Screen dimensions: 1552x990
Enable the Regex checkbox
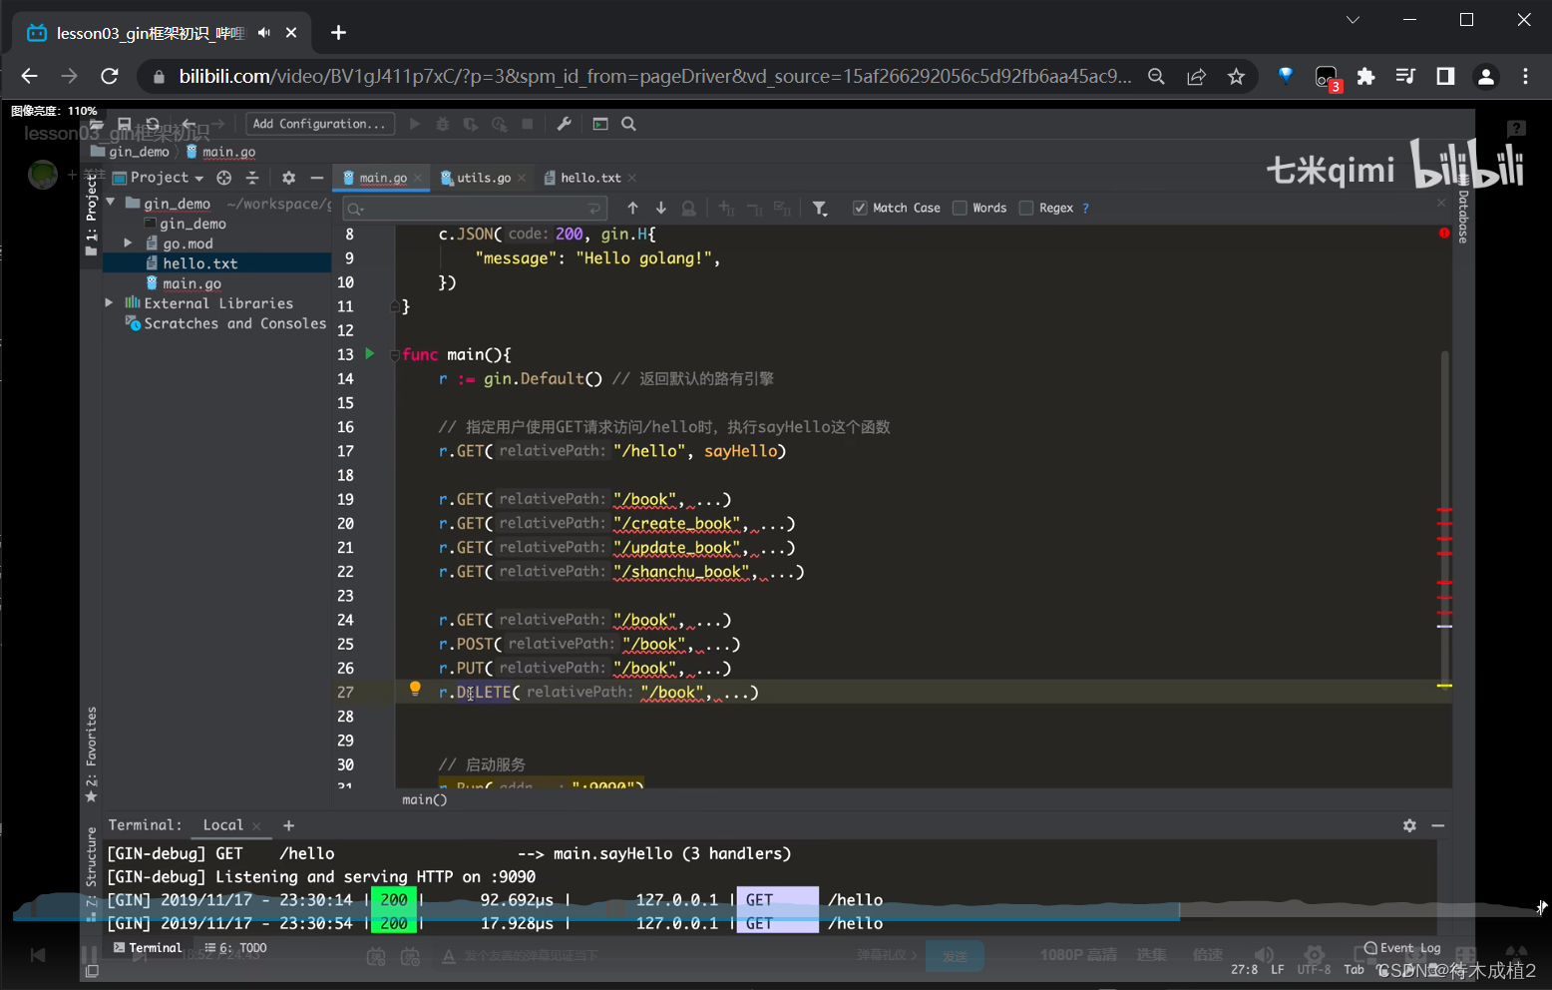coord(1026,208)
